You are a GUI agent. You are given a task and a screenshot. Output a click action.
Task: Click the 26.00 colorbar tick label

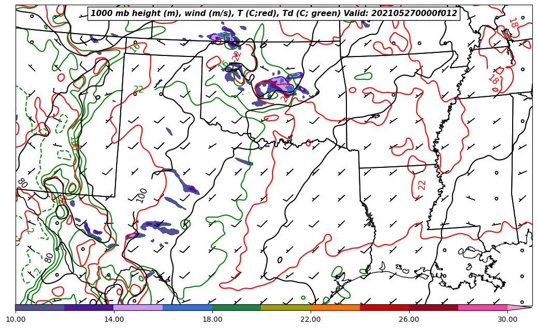(x=409, y=319)
